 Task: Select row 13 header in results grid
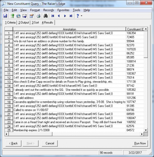pyautogui.click(x=9, y=82)
